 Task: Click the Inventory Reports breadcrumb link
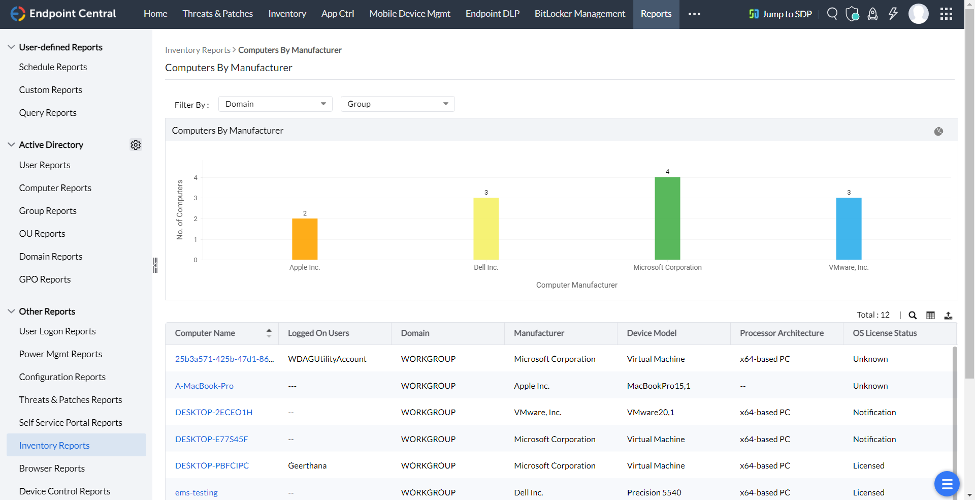pyautogui.click(x=198, y=50)
